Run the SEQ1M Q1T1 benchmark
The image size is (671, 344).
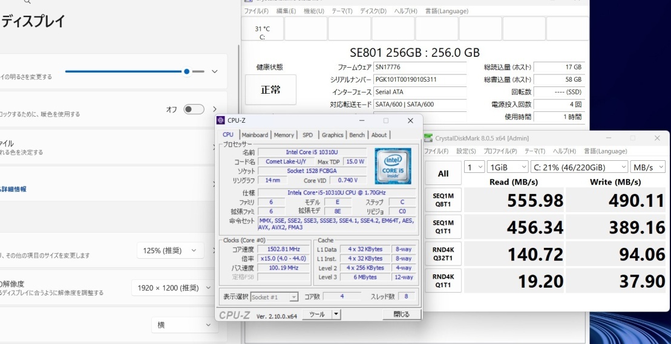(444, 227)
